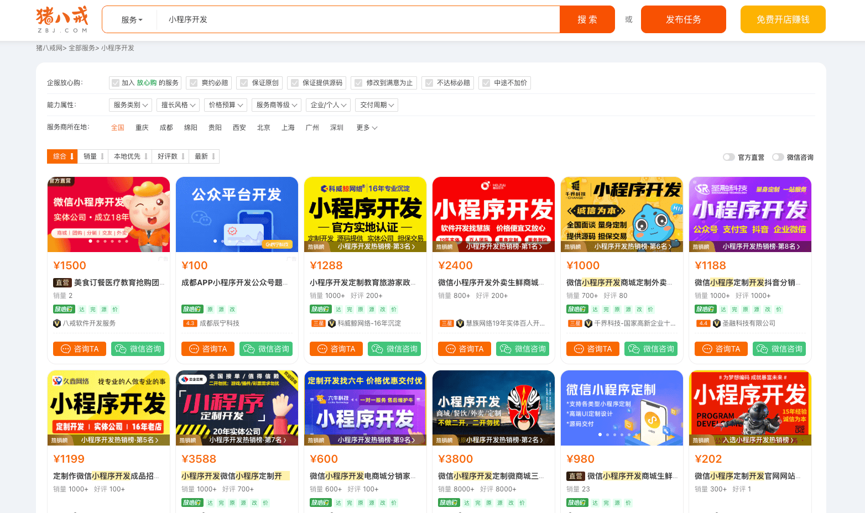Click the orange 搜索 search button

click(587, 19)
